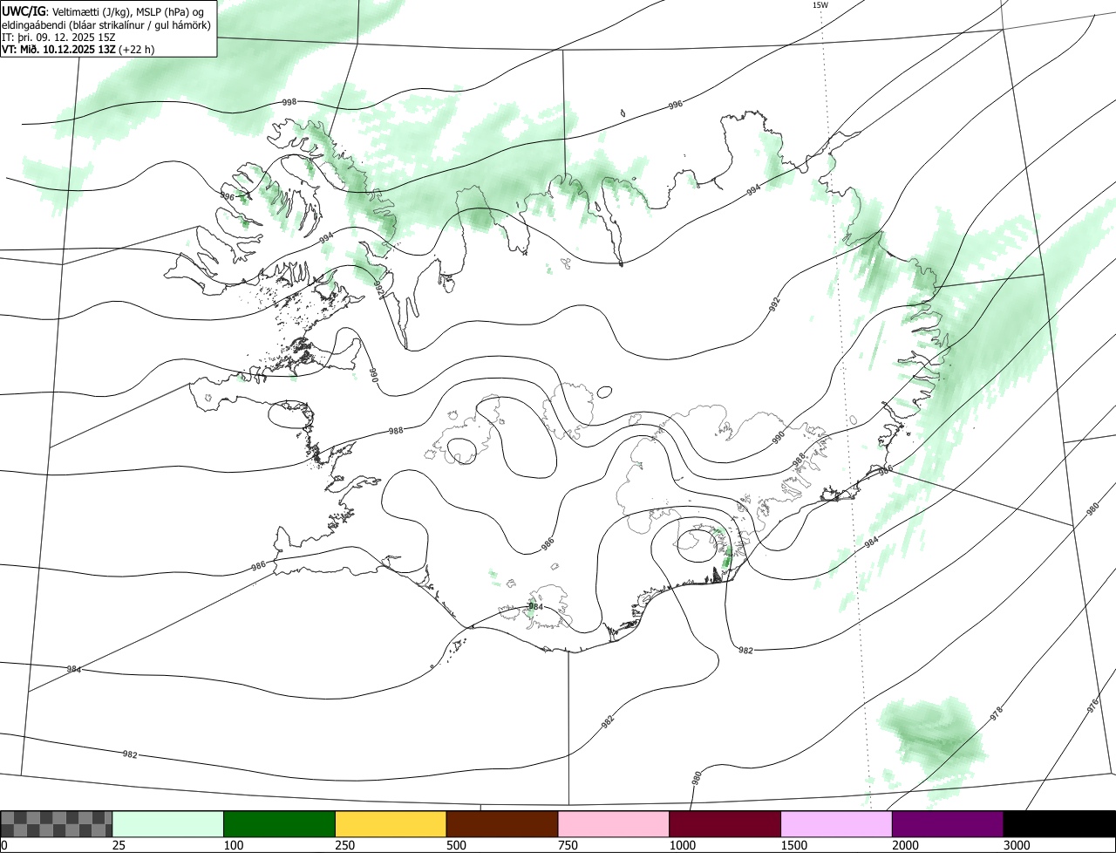Pick the light purple 1500–2000 legend swatch

(837, 824)
